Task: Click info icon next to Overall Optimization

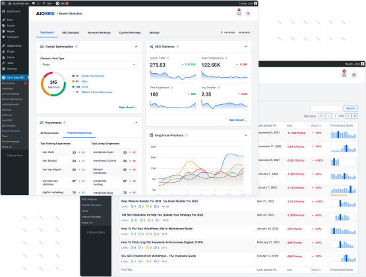Action: point(76,47)
